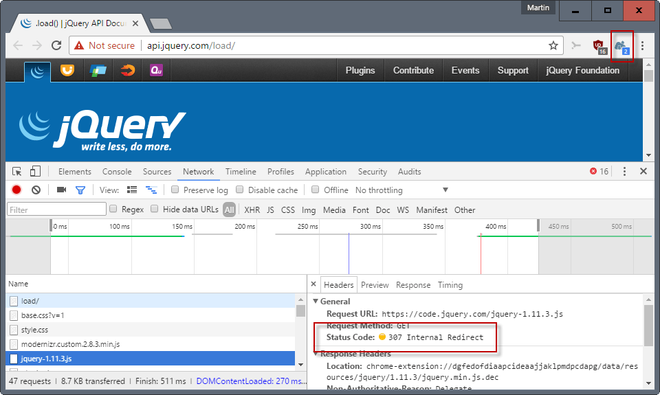This screenshot has width=660, height=395.
Task: Stop recording the network log
Action: 16,190
